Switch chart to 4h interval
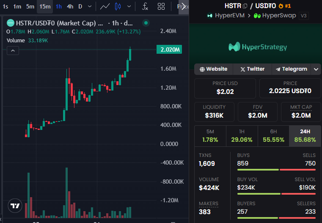 (70, 7)
